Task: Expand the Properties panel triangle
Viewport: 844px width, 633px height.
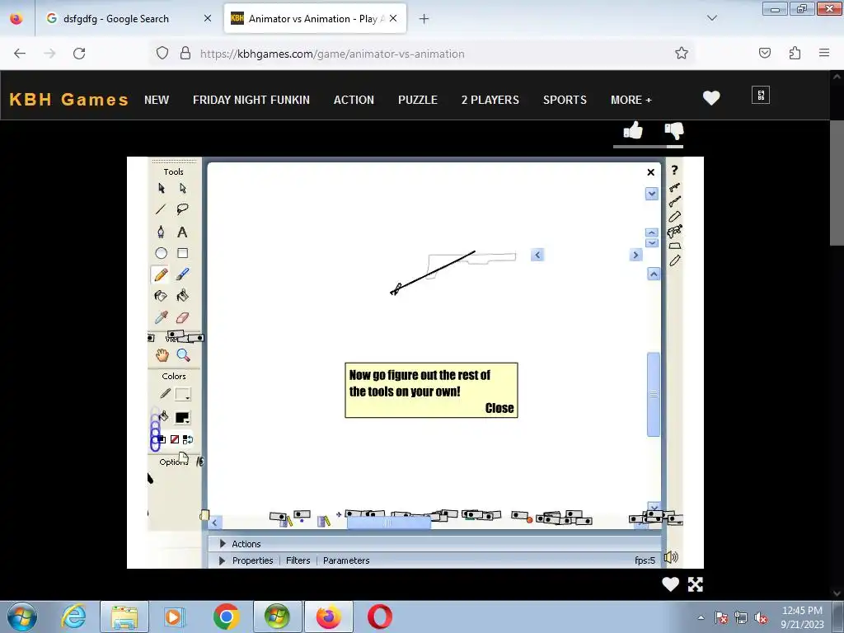Action: (x=222, y=560)
